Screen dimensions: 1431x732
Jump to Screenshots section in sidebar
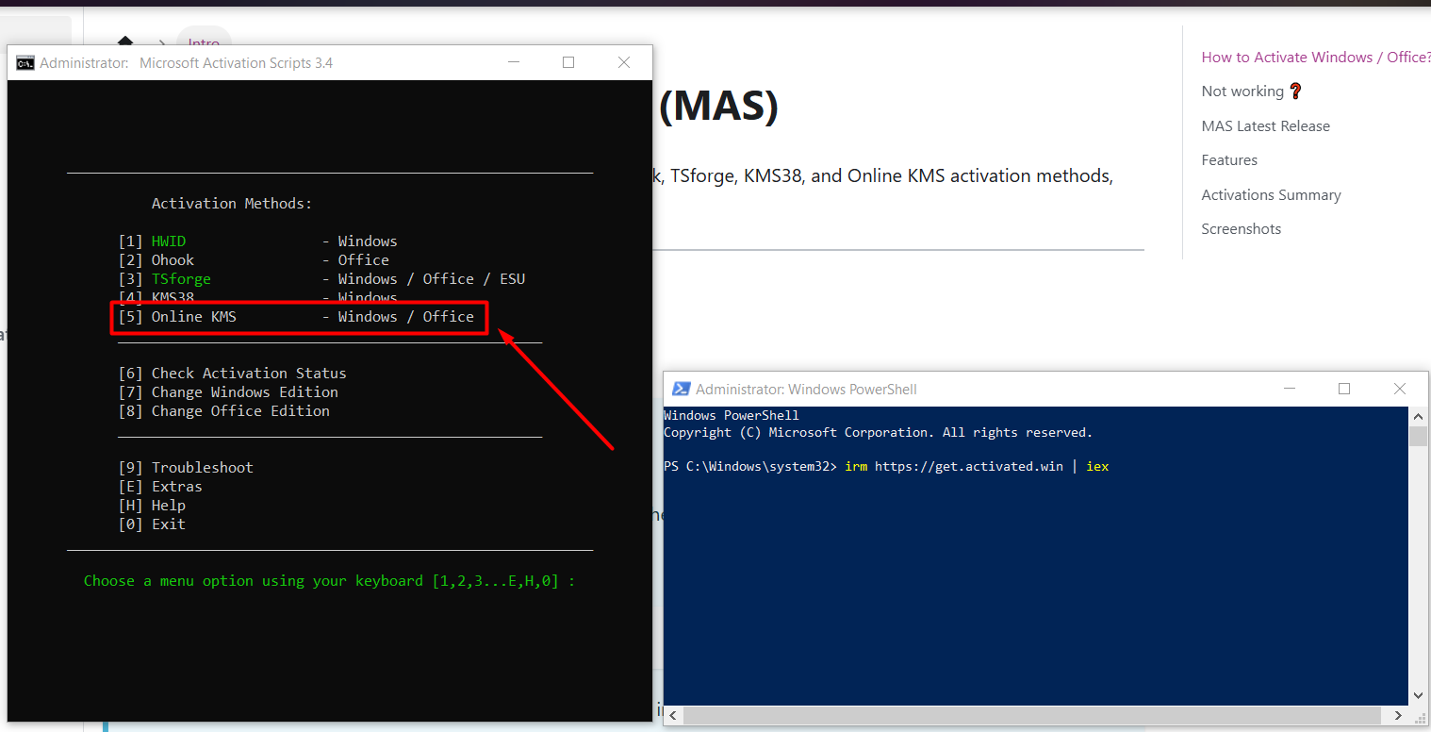tap(1241, 229)
